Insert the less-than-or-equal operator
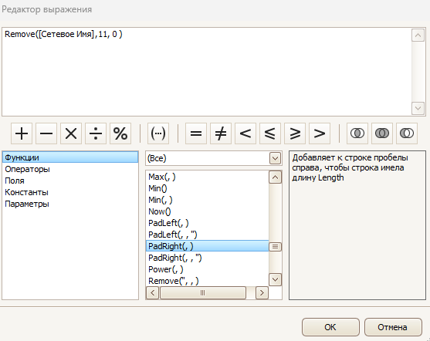This screenshot has width=430, height=341. pos(270,133)
